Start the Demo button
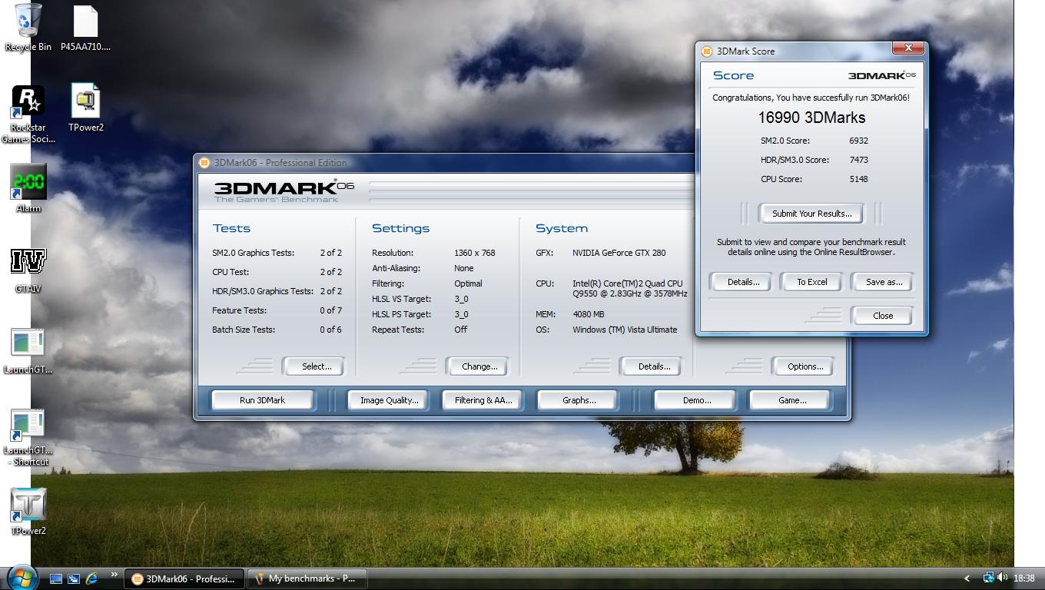Image resolution: width=1045 pixels, height=590 pixels. tap(696, 400)
